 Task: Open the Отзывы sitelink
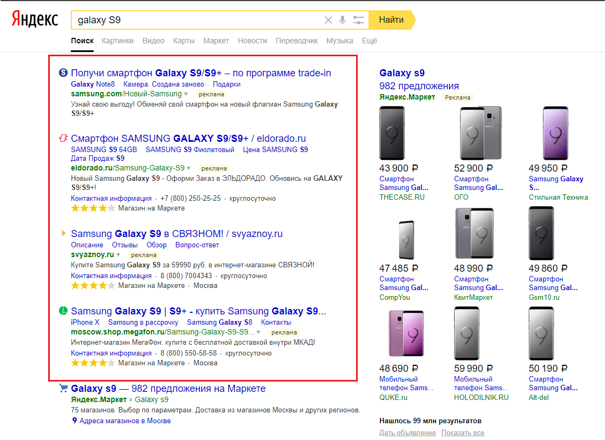pos(124,245)
